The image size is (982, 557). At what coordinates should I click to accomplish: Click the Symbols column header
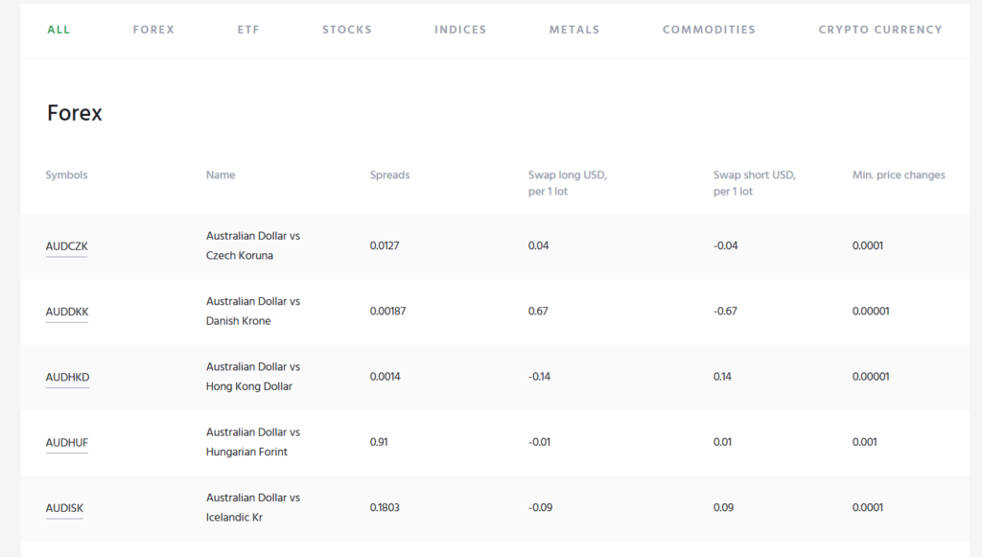point(66,175)
